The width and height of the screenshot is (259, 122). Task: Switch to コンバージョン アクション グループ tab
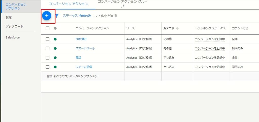pos(123,4)
